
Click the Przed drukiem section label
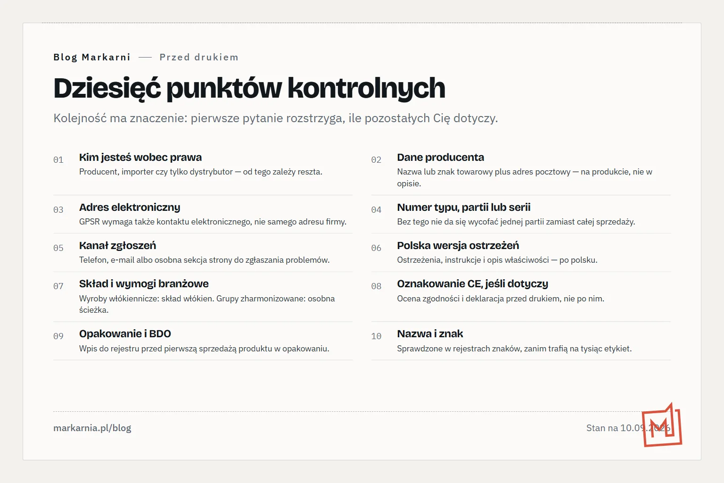[x=199, y=57]
